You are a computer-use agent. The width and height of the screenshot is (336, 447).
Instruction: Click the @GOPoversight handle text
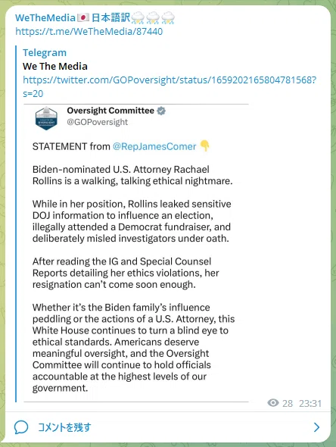(x=98, y=122)
